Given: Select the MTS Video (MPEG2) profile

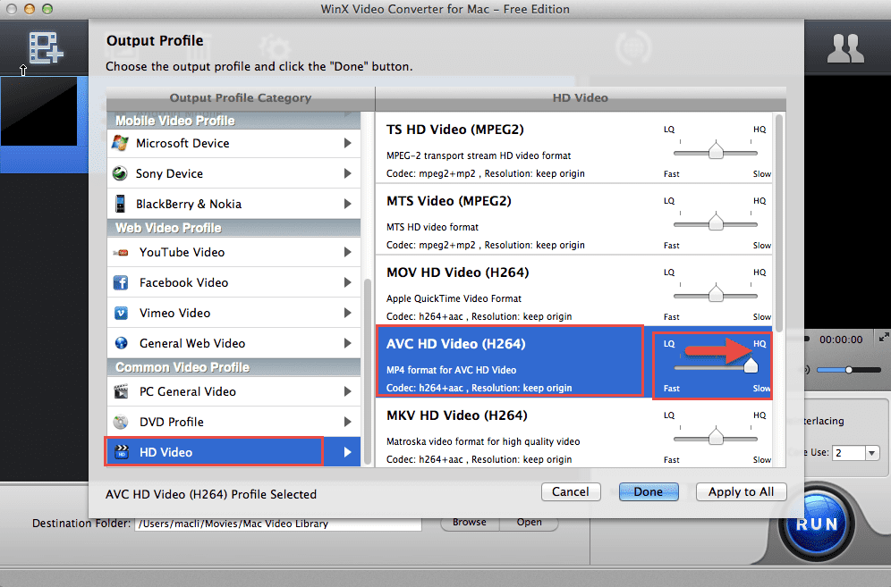Looking at the screenshot, I should pyautogui.click(x=574, y=219).
